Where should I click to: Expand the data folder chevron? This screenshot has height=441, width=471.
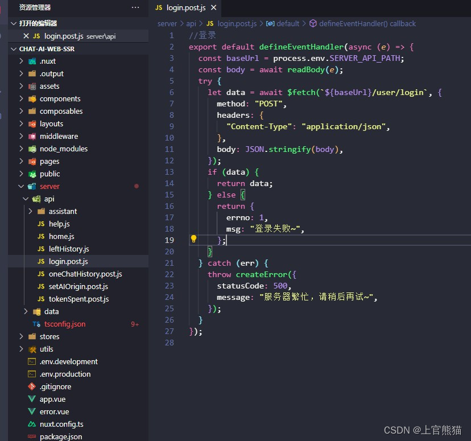click(x=26, y=311)
